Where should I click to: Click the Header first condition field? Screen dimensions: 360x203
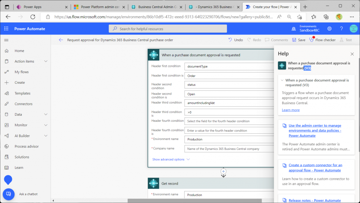[229, 66]
